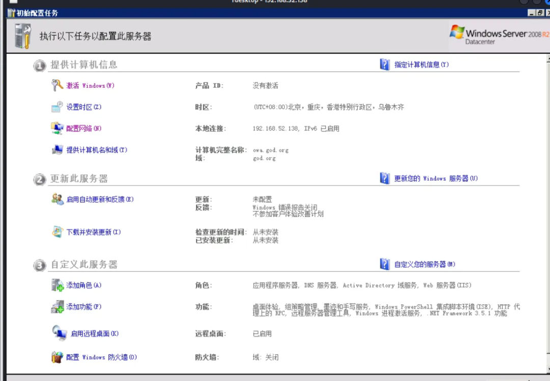Select the 配置网络(N) link
The height and width of the screenshot is (381, 550).
[84, 128]
